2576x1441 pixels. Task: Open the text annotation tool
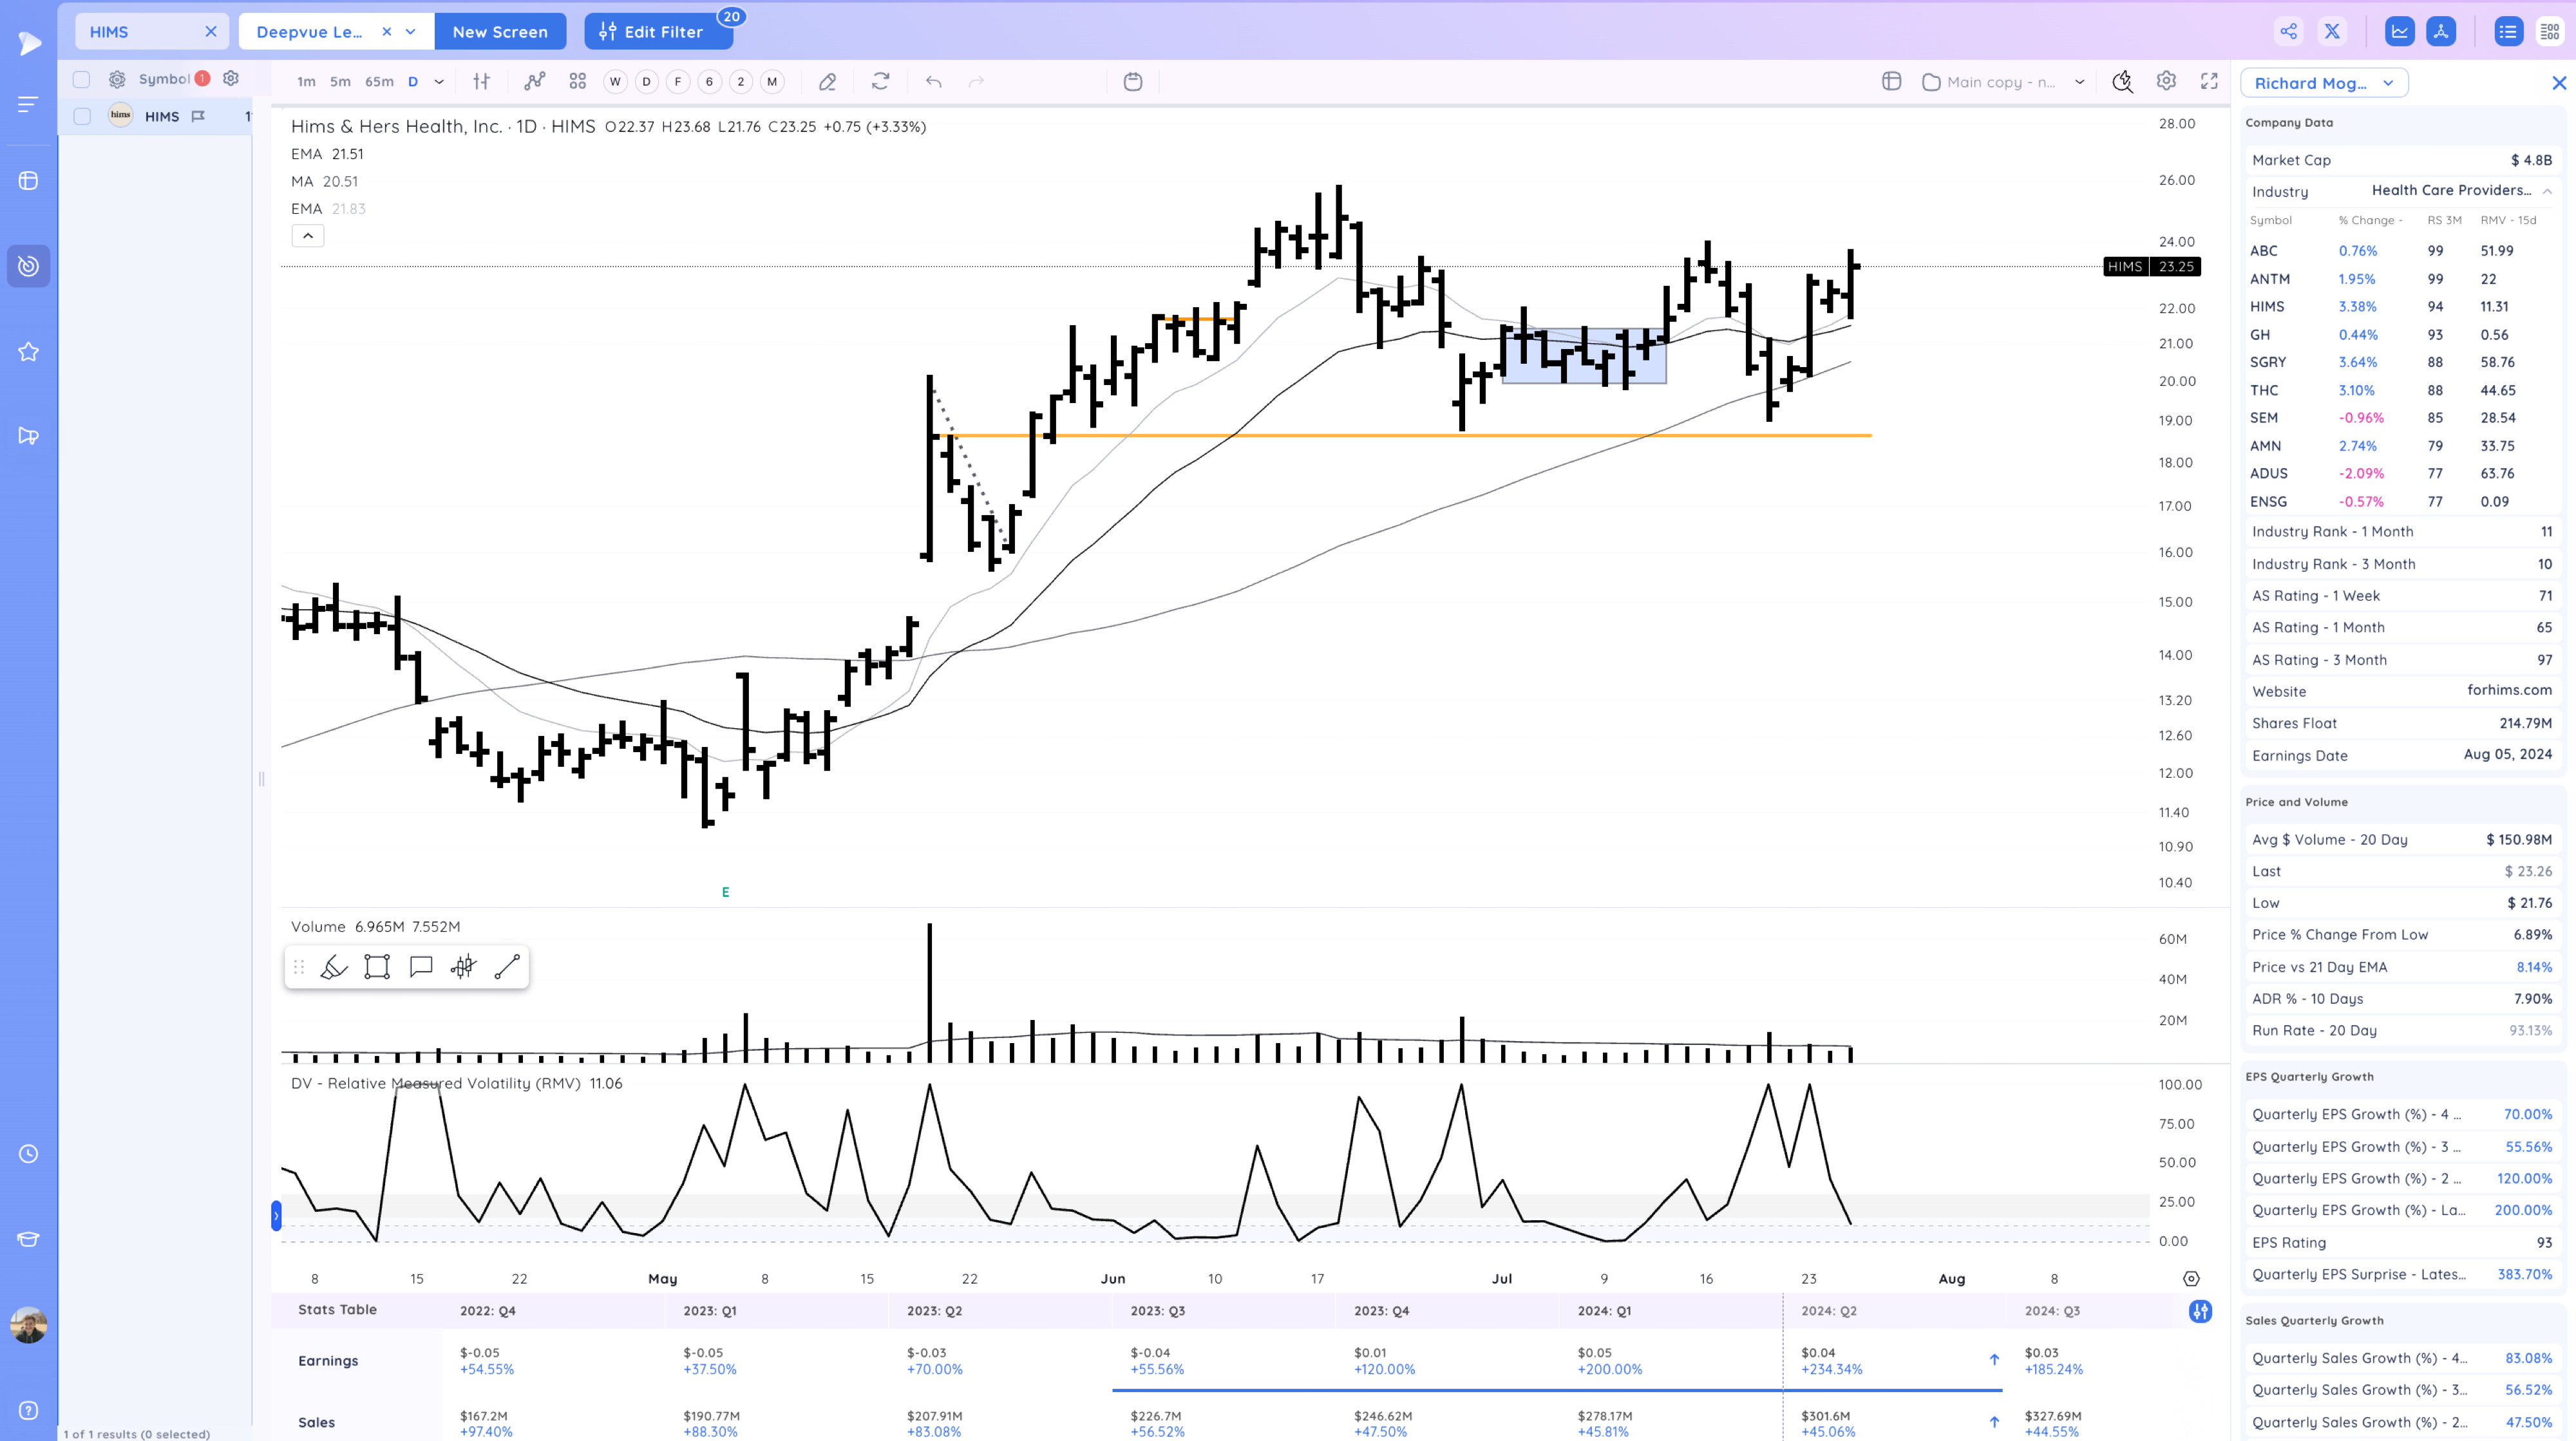tap(420, 966)
